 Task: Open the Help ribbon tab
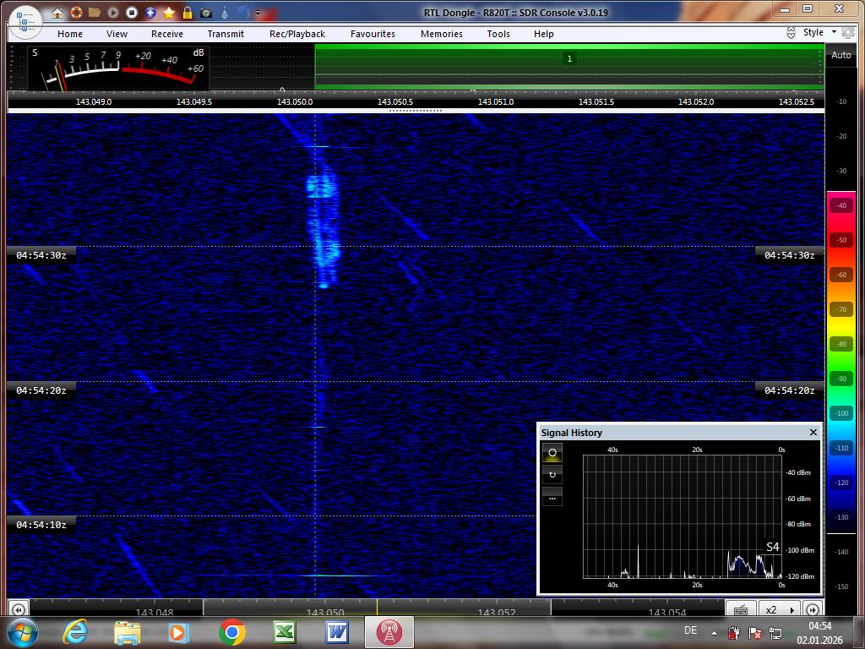pos(543,34)
